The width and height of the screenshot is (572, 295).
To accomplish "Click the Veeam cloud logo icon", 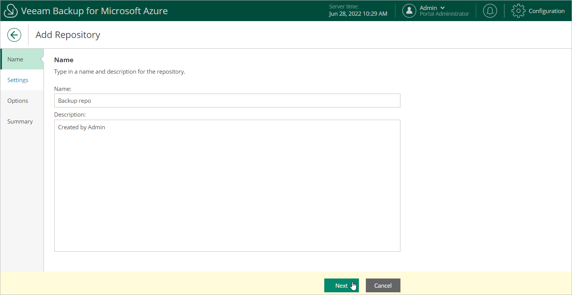I will point(11,11).
